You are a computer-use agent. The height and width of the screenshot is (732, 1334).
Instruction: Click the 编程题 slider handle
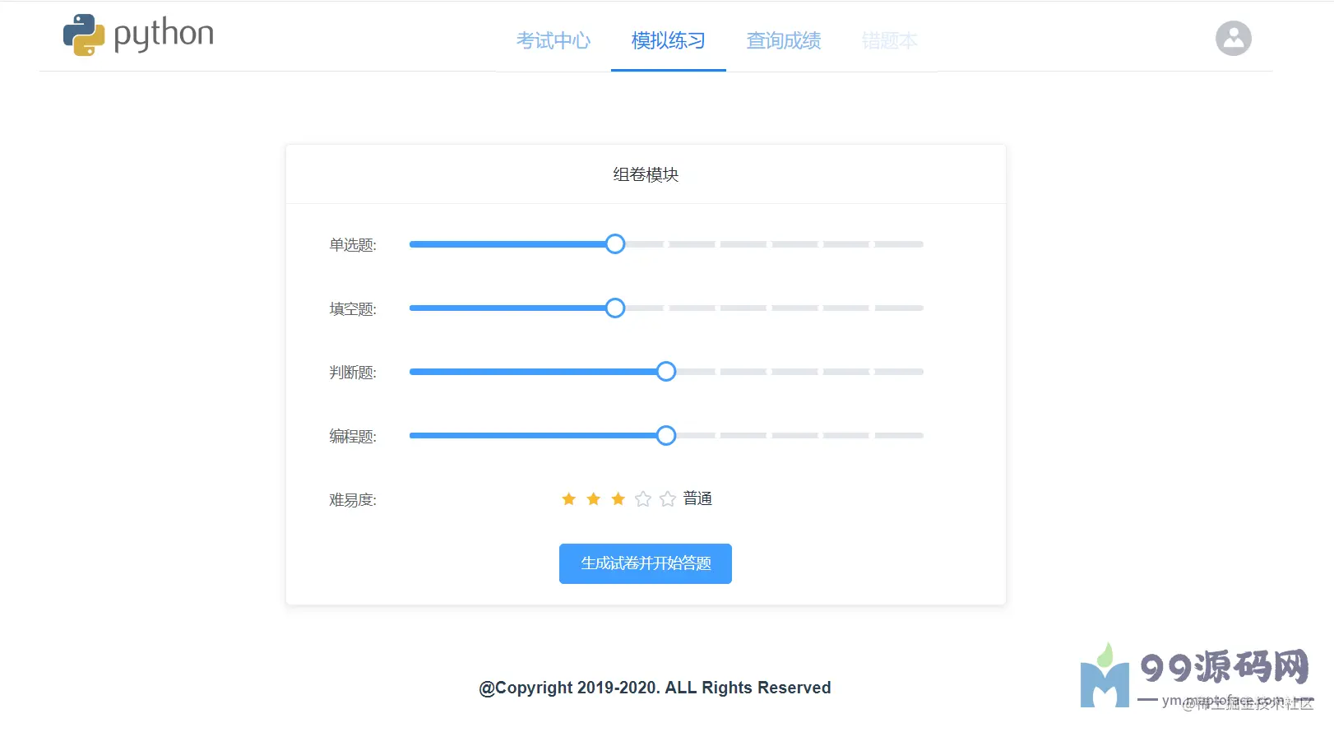coord(666,436)
